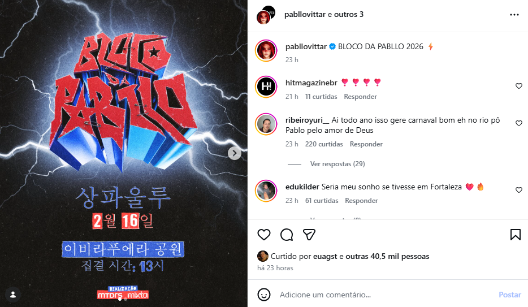
Task: Like the ribeiroyuri__ comment
Action: coord(519,123)
